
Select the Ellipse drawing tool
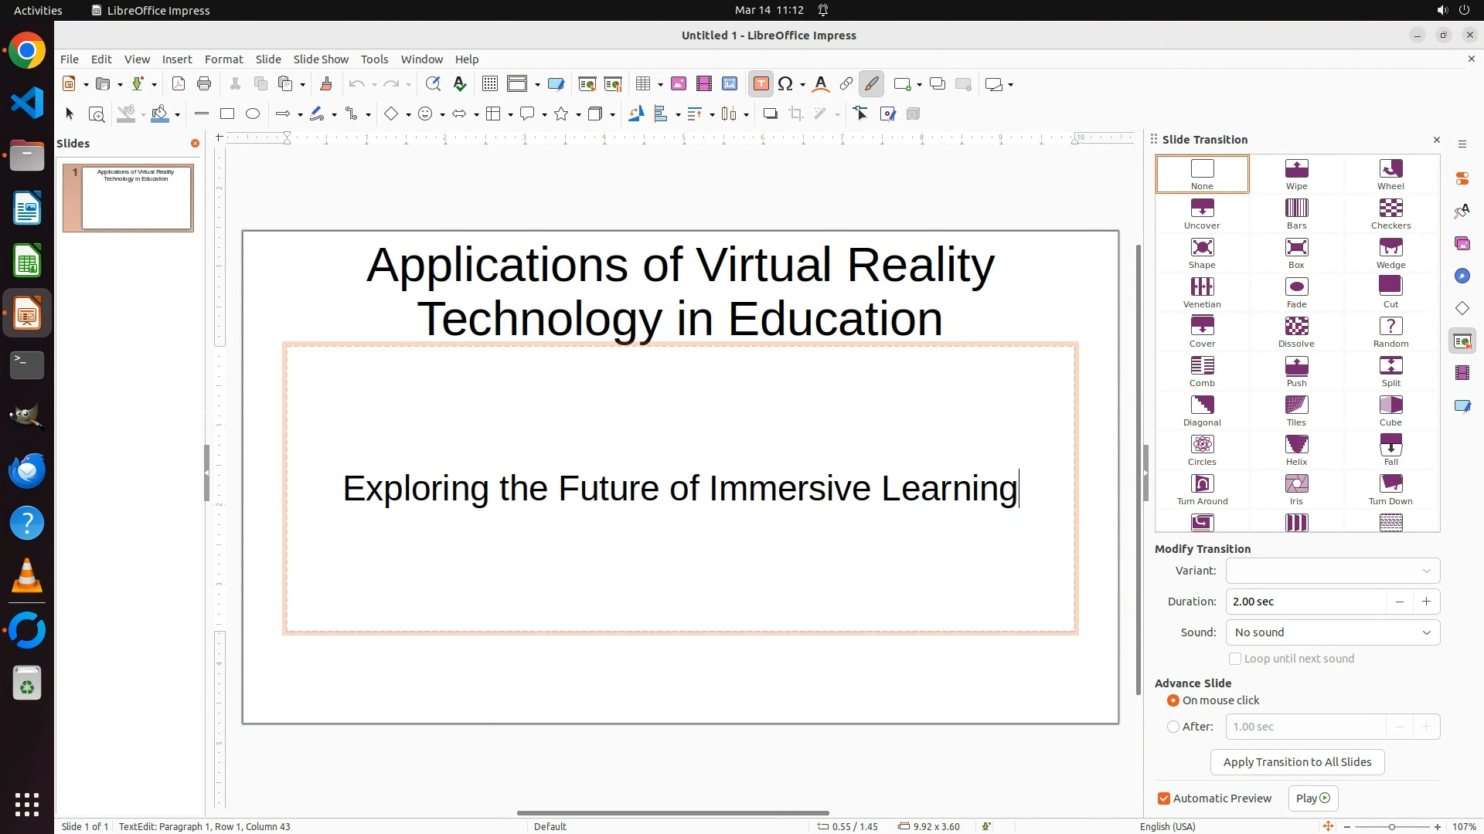click(x=253, y=114)
